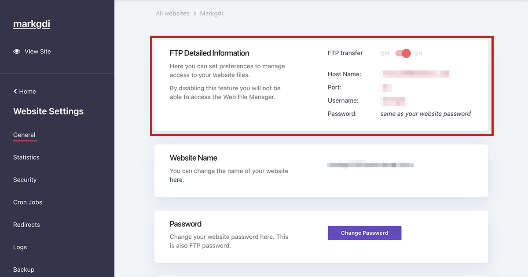The height and width of the screenshot is (277, 528).
Task: Click the markgdi site title link
Action: 32,24
